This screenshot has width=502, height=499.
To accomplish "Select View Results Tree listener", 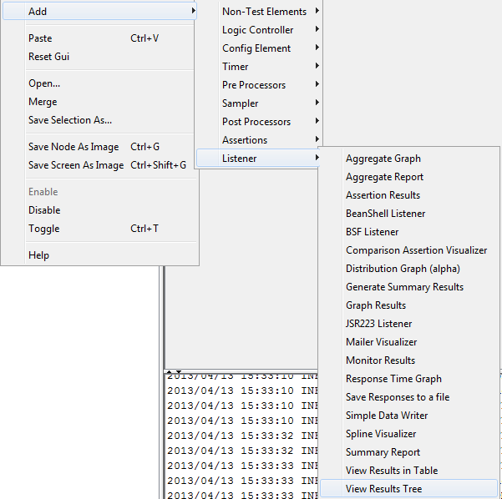I will point(383,489).
